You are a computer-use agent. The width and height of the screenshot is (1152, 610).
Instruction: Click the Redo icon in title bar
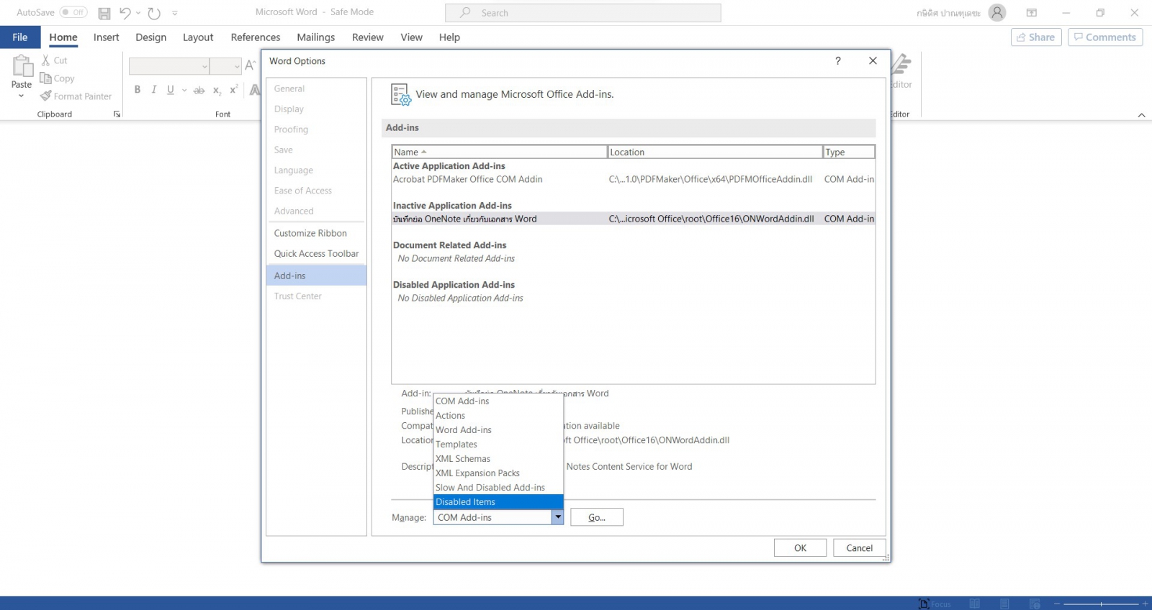154,13
